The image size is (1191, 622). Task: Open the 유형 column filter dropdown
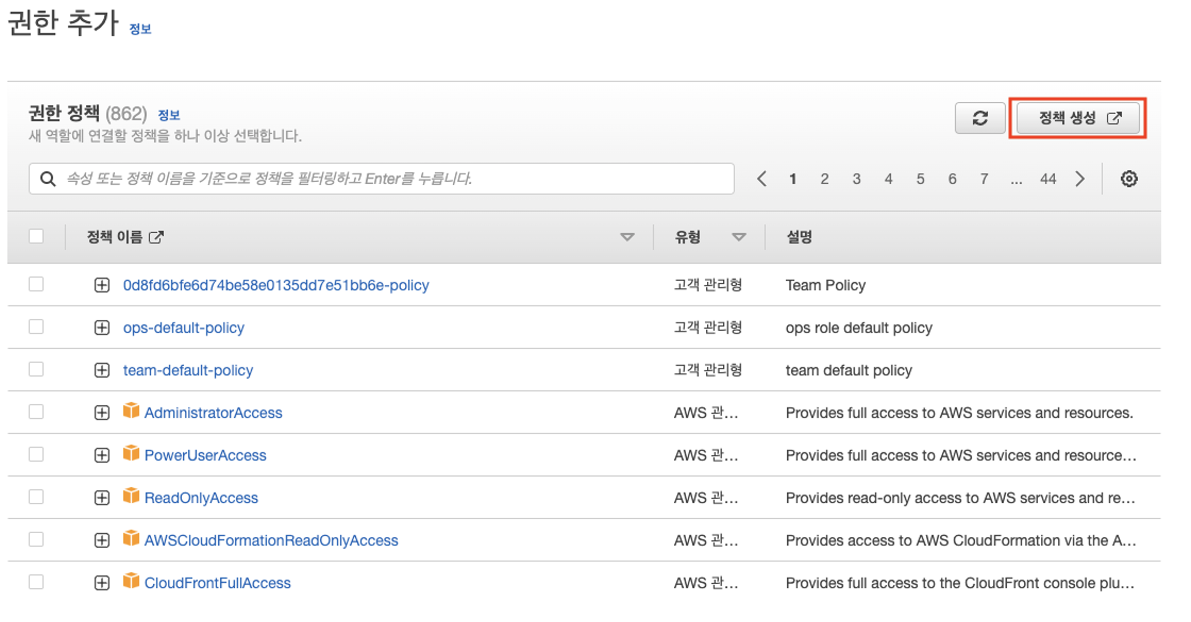tap(738, 237)
